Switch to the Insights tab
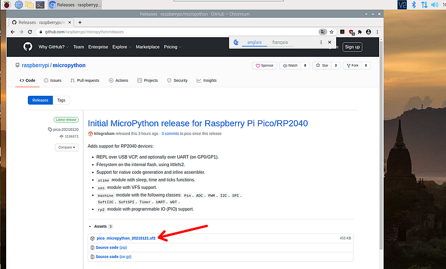Viewport: 446px width, 269px height. pyautogui.click(x=206, y=80)
